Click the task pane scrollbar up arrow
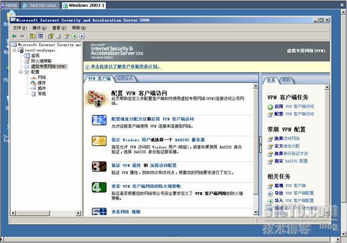 [x=327, y=87]
